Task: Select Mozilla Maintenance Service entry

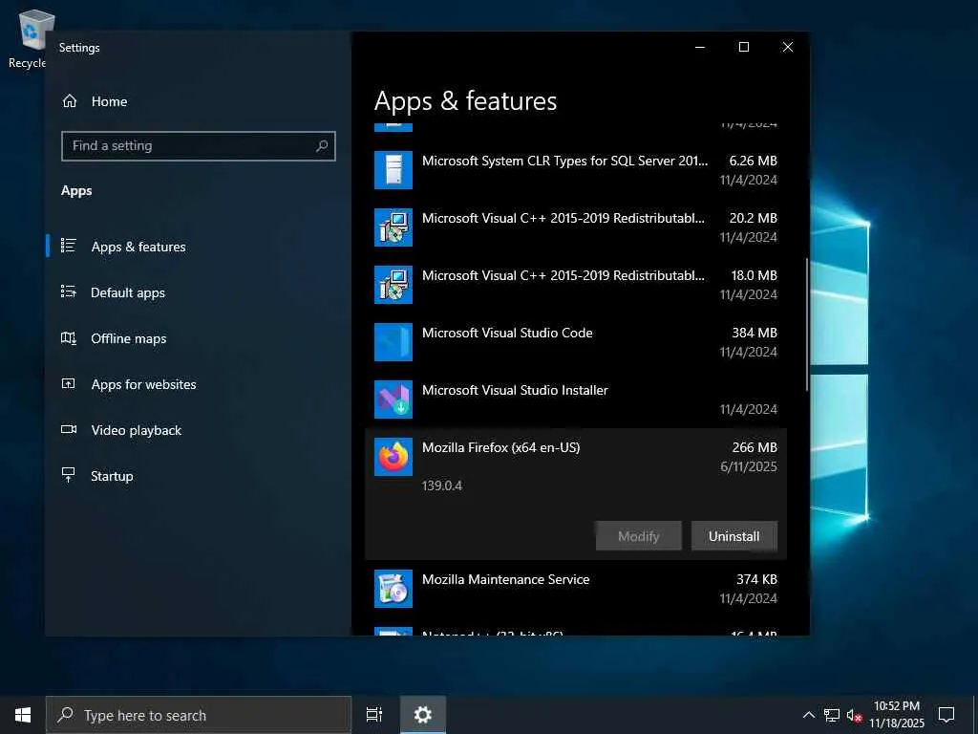Action: click(x=576, y=589)
